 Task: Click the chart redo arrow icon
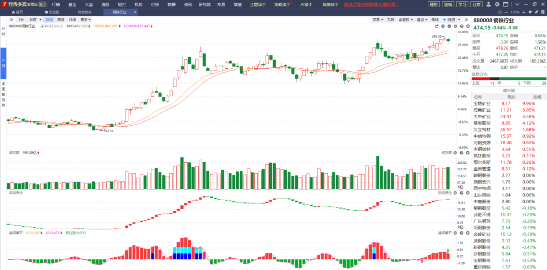point(437,26)
